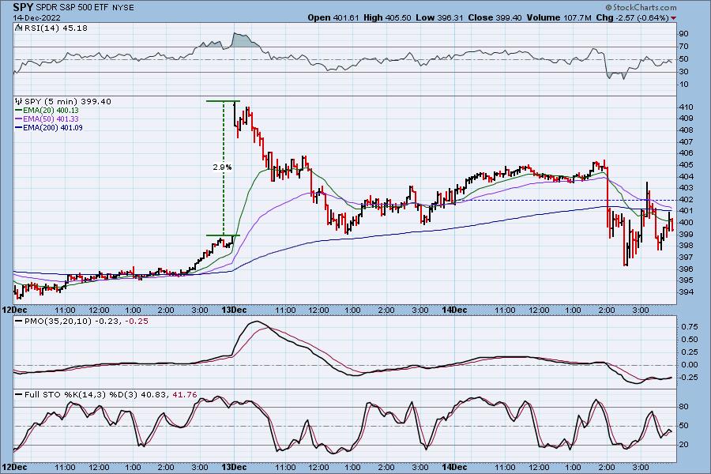
Task: Click the EMA(20) 400.13 legend text
Action: coord(51,111)
